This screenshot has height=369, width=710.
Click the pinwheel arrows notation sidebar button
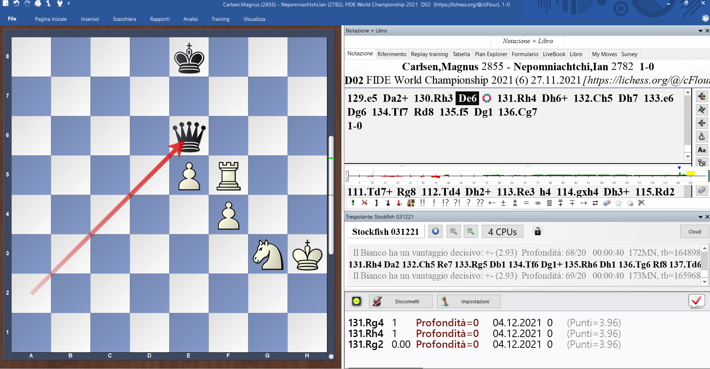[702, 110]
